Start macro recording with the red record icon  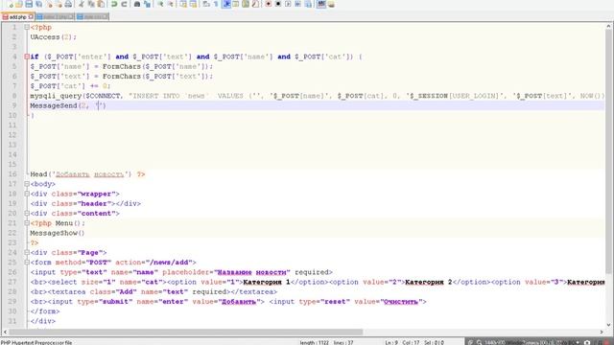(269, 4)
